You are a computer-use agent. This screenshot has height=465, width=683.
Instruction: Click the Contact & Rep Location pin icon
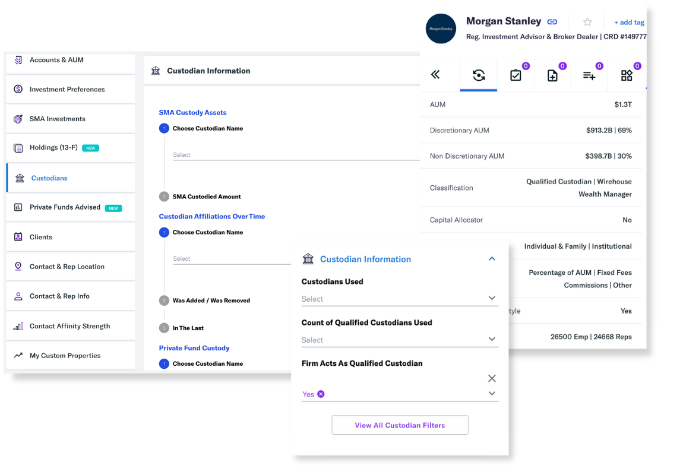click(18, 267)
